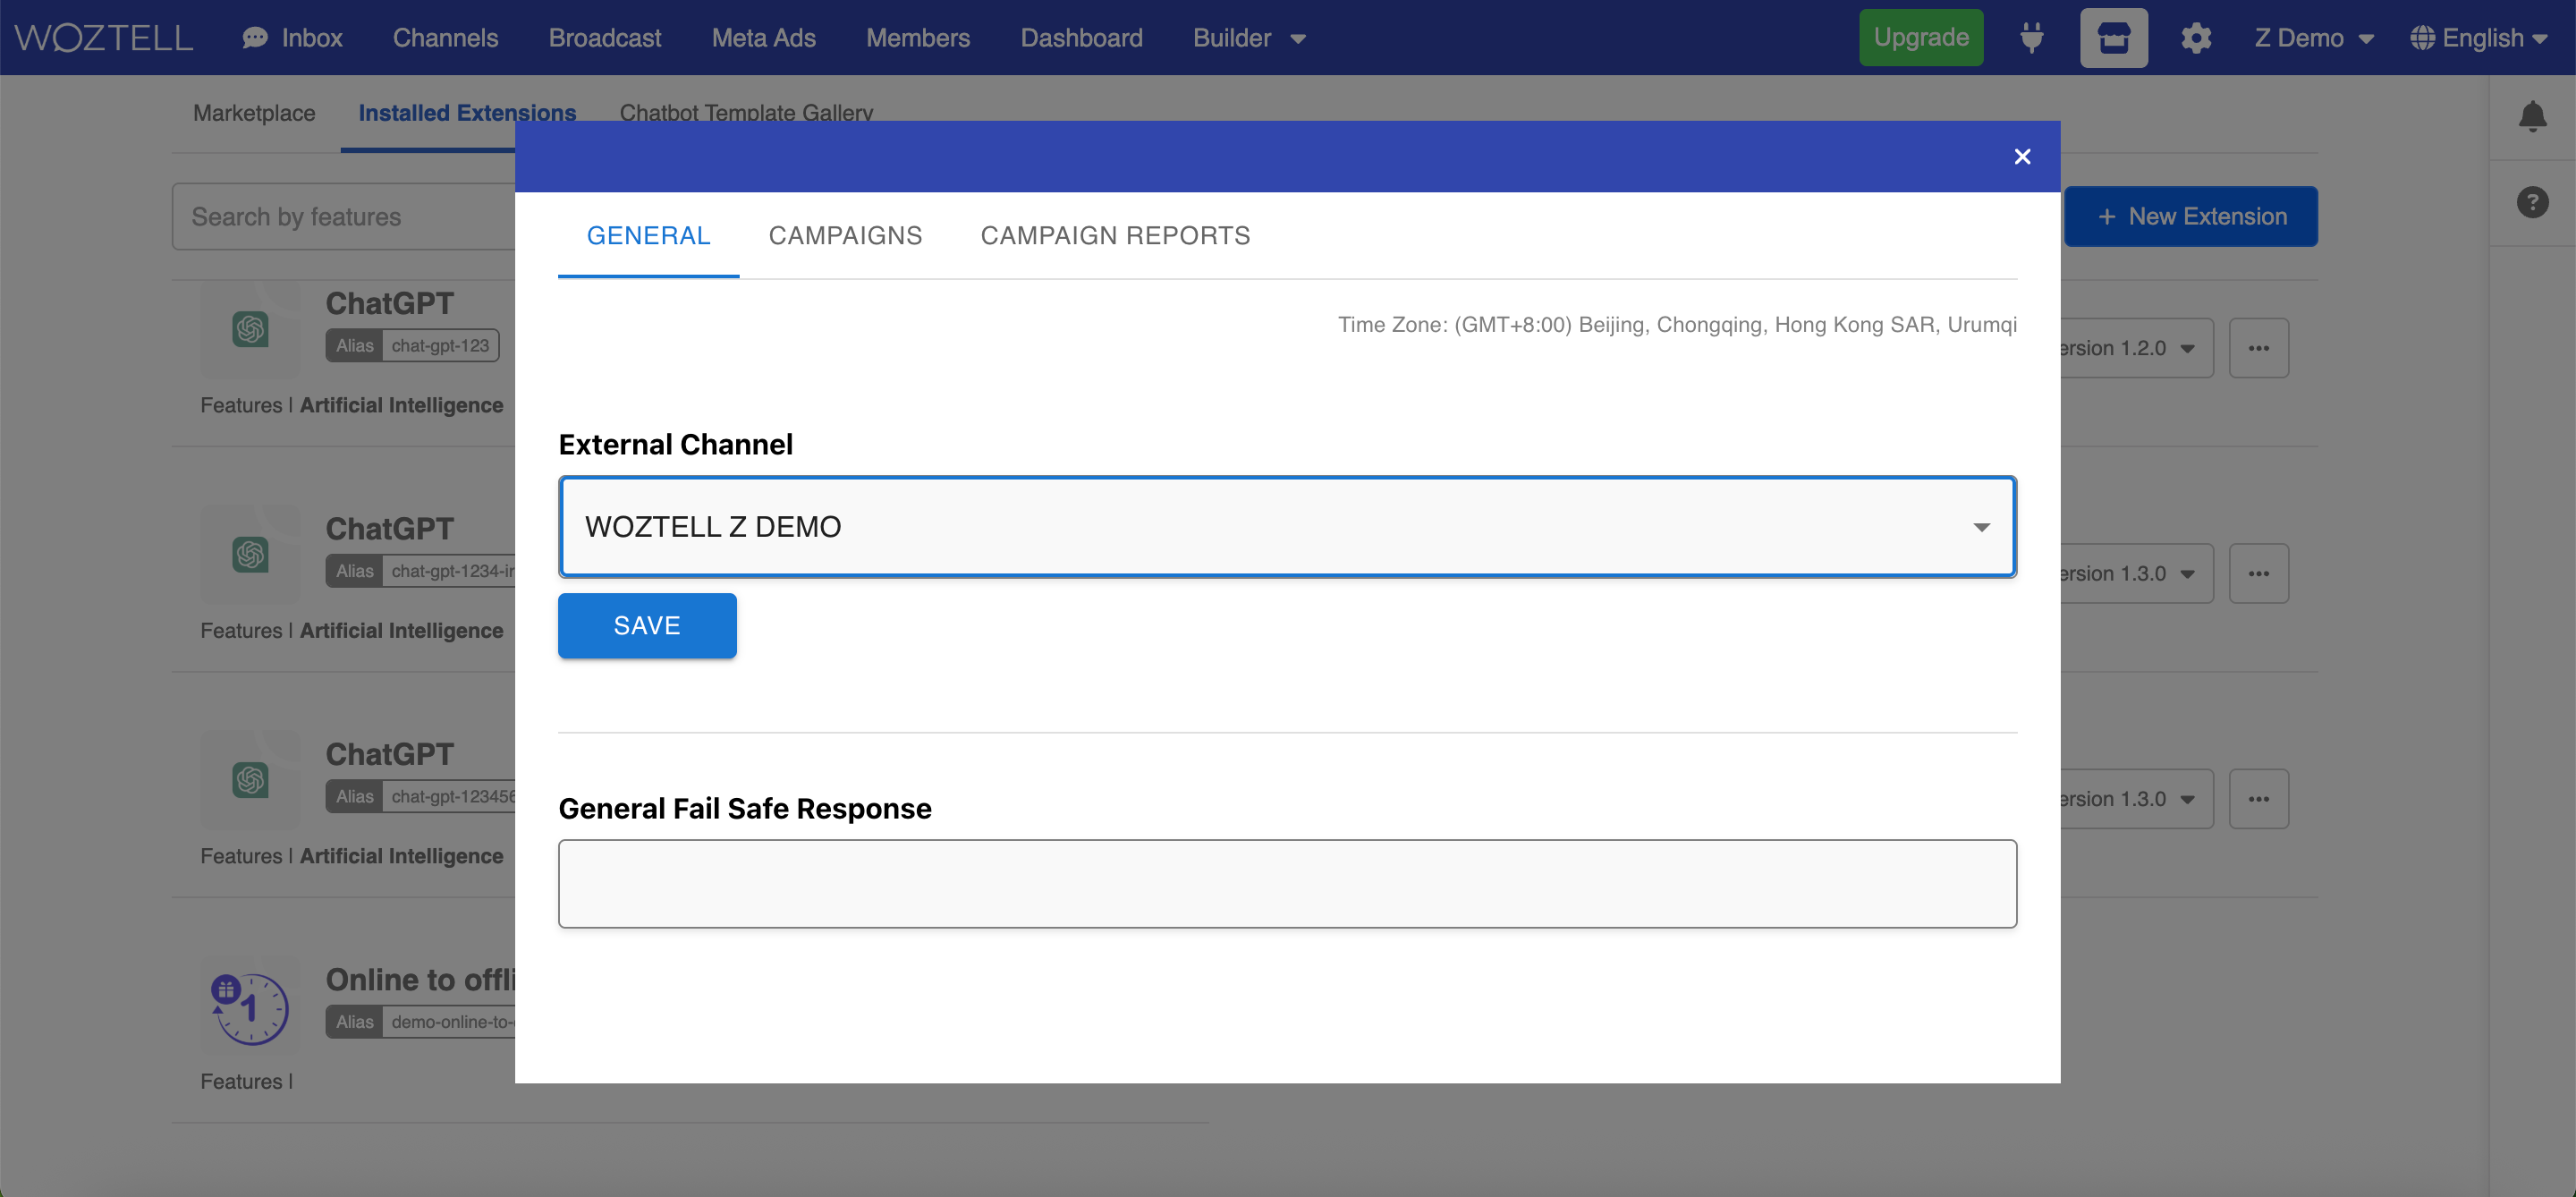Switch to the CAMPAIGNS tab
The height and width of the screenshot is (1197, 2576).
click(x=845, y=236)
